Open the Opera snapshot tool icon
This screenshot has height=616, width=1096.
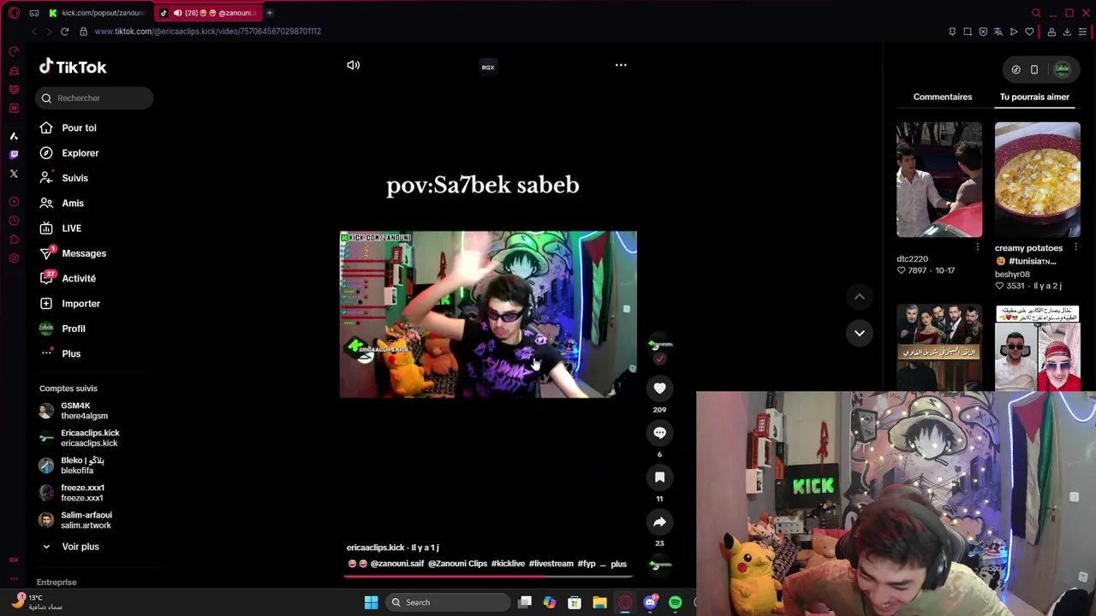coord(968,32)
